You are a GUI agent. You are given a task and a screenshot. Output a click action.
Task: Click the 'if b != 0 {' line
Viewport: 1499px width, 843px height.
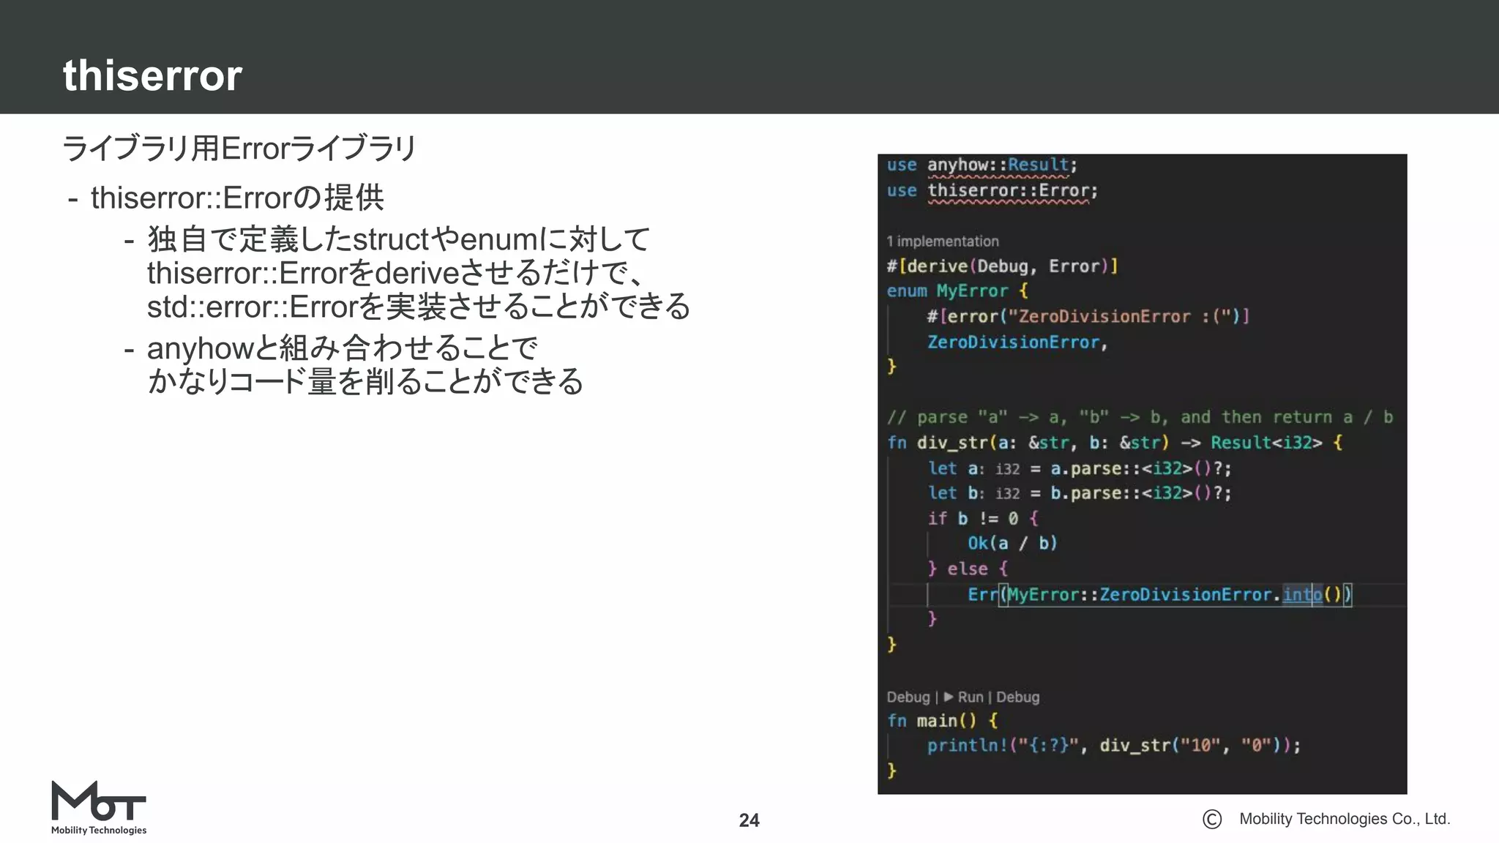983,519
